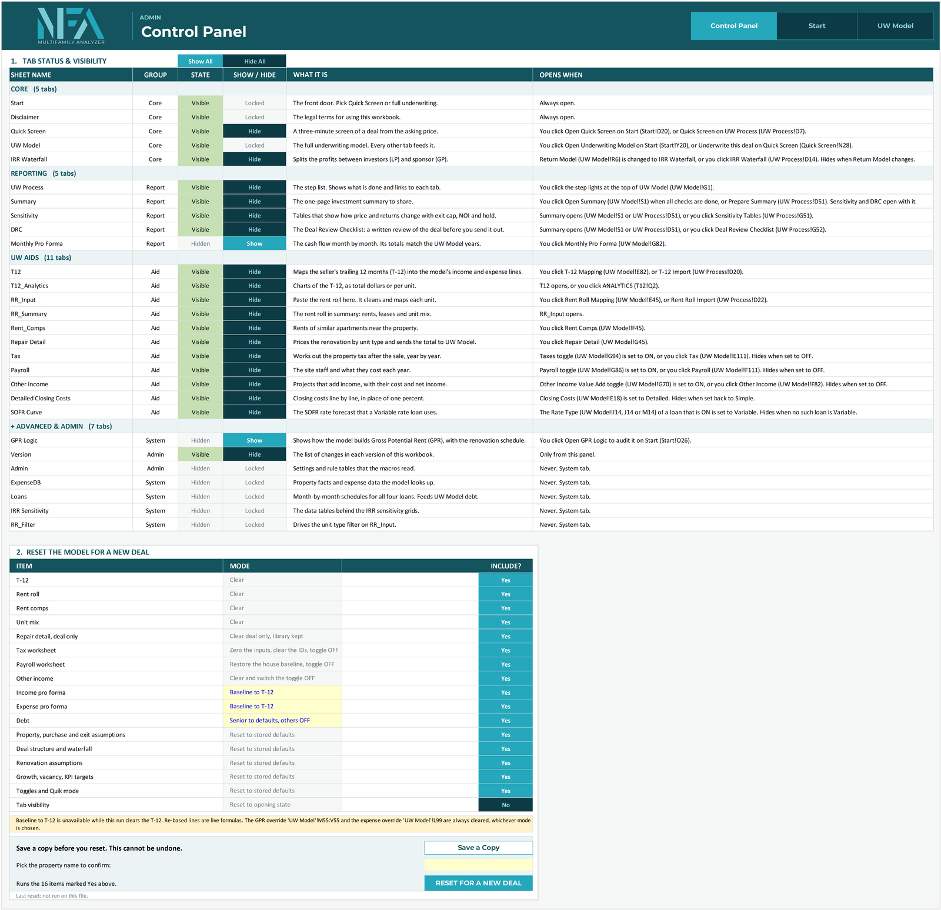Hide the T12_Analytics sheet
Viewport: 941px width, 910px height.
255,286
